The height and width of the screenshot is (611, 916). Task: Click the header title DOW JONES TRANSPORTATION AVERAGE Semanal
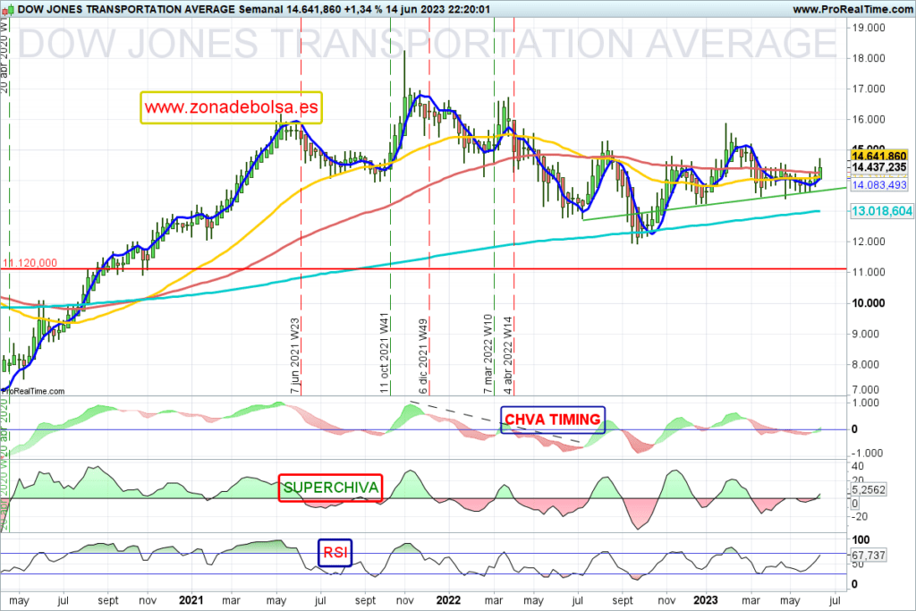pyautogui.click(x=149, y=9)
